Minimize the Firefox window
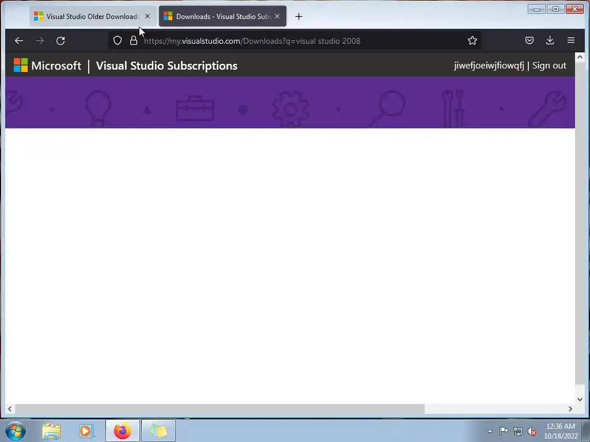The image size is (590, 442). [x=536, y=9]
